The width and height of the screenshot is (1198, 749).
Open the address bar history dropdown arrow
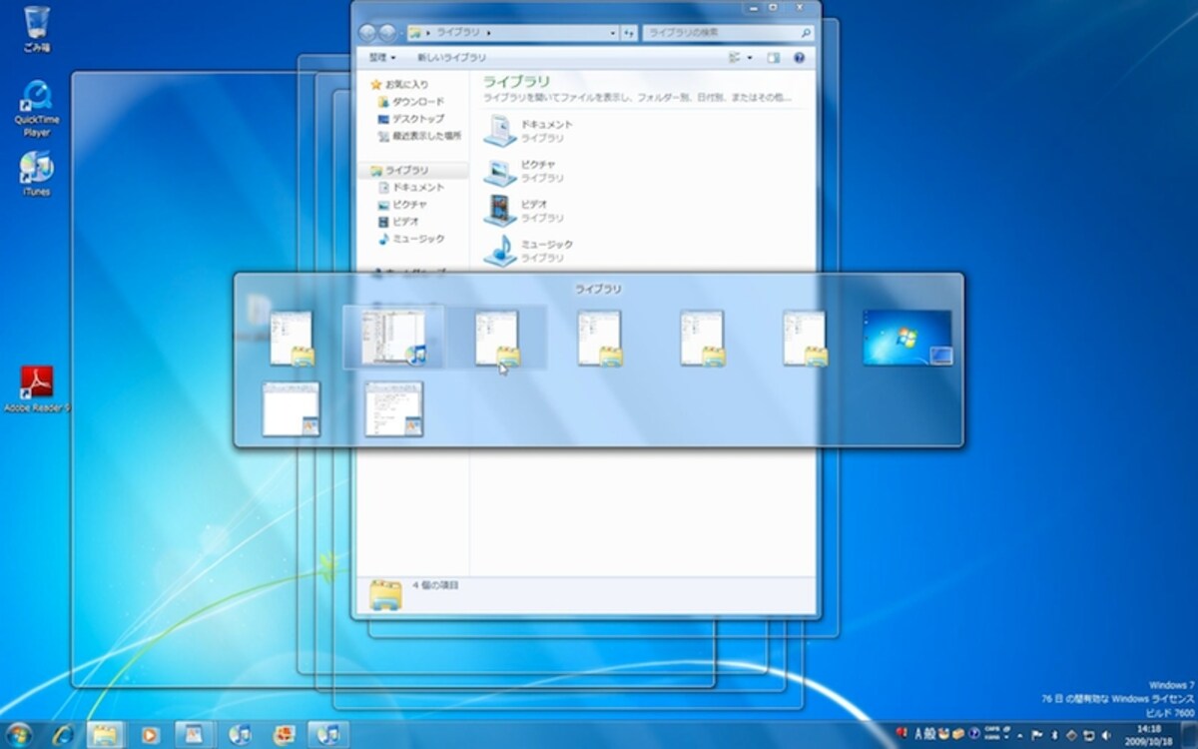[x=612, y=33]
